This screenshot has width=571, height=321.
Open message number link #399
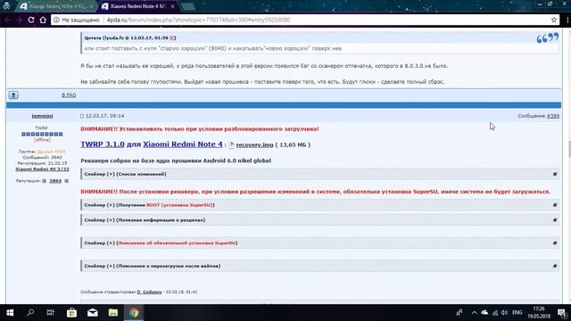click(553, 116)
